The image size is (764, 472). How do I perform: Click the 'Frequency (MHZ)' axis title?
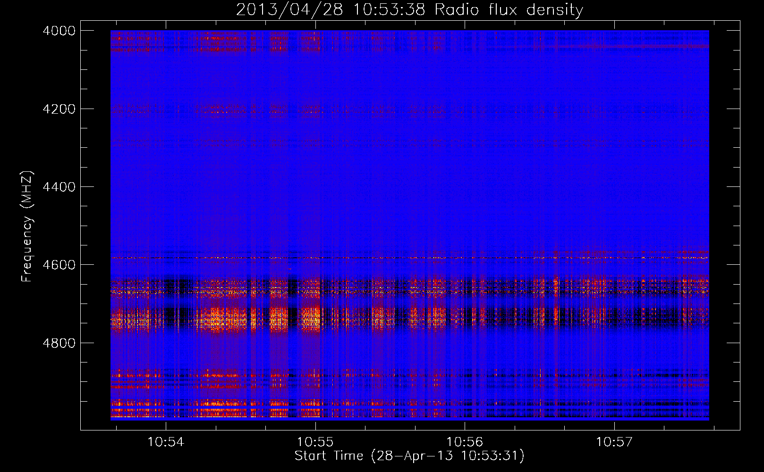click(x=27, y=227)
